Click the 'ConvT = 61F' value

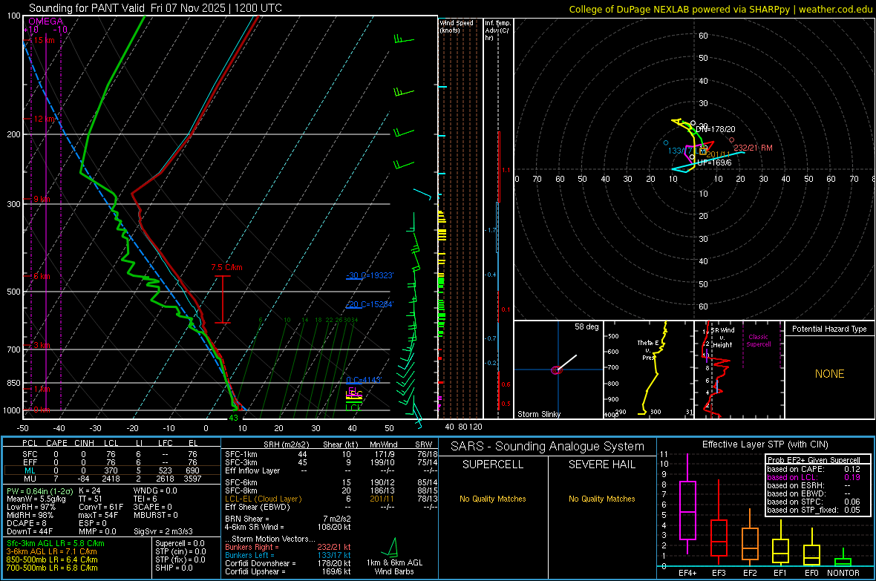(x=100, y=508)
